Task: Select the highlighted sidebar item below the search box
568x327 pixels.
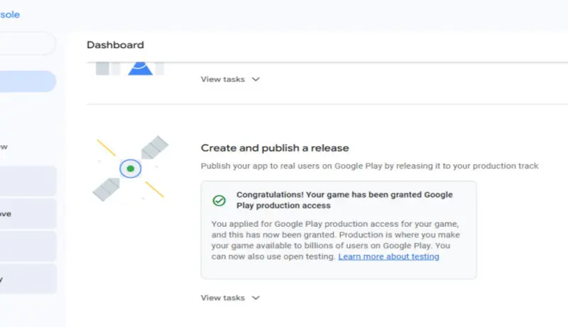Action: (27, 81)
